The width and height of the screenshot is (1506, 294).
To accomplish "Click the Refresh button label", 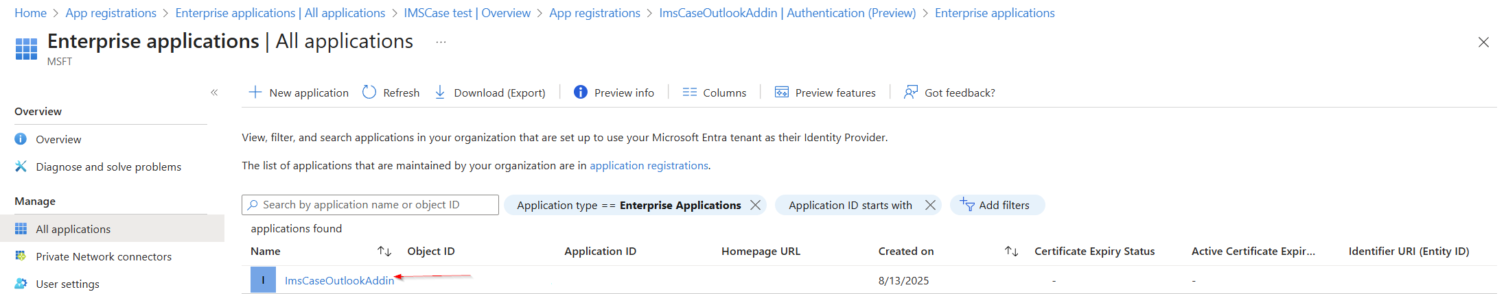I will (402, 93).
